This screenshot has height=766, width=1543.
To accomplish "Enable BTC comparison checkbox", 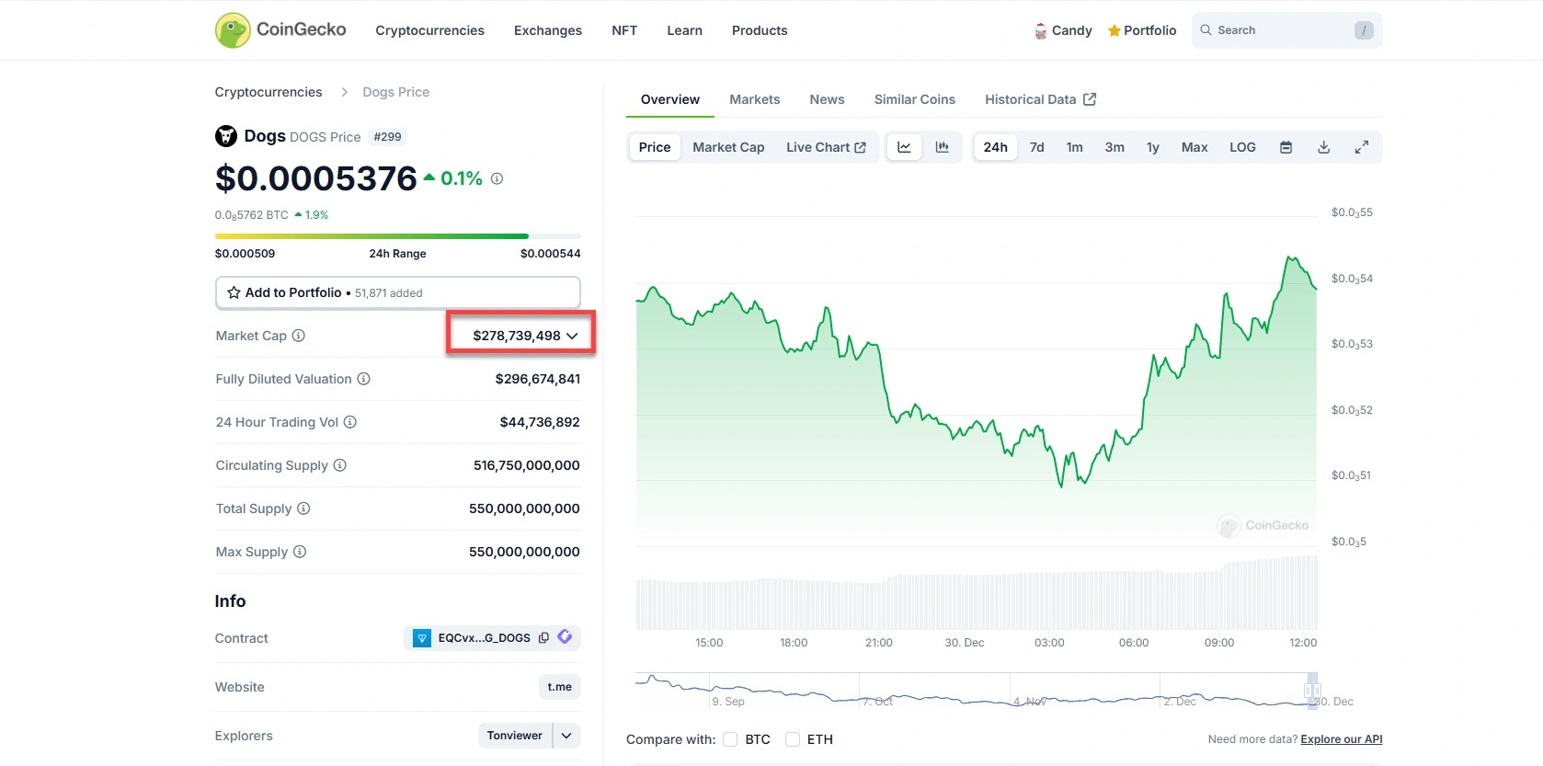I will pos(730,739).
